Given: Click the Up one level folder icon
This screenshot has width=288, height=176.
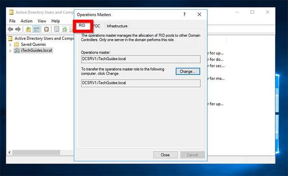Looking at the screenshot, I should pos(28,29).
